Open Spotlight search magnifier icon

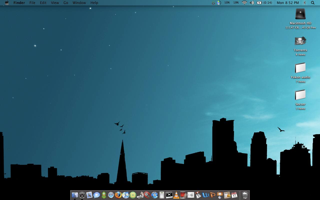tap(313, 3)
